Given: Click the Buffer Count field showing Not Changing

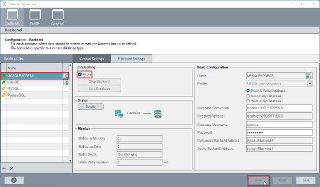Looking at the screenshot, I should click(139, 154).
